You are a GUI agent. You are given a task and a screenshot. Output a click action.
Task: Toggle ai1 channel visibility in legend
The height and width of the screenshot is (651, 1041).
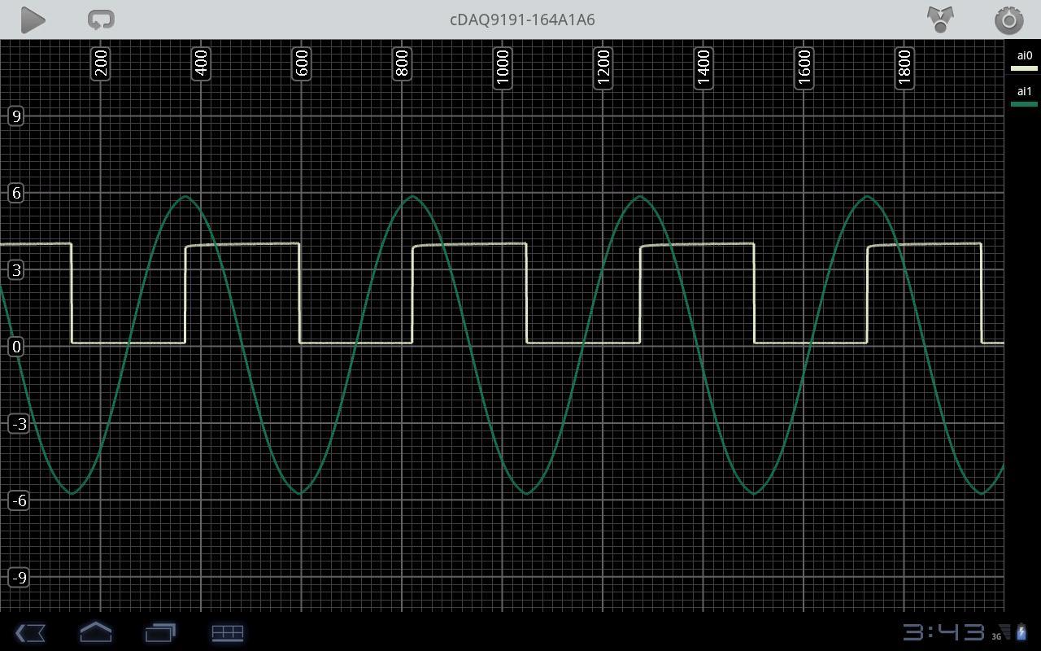click(1024, 96)
